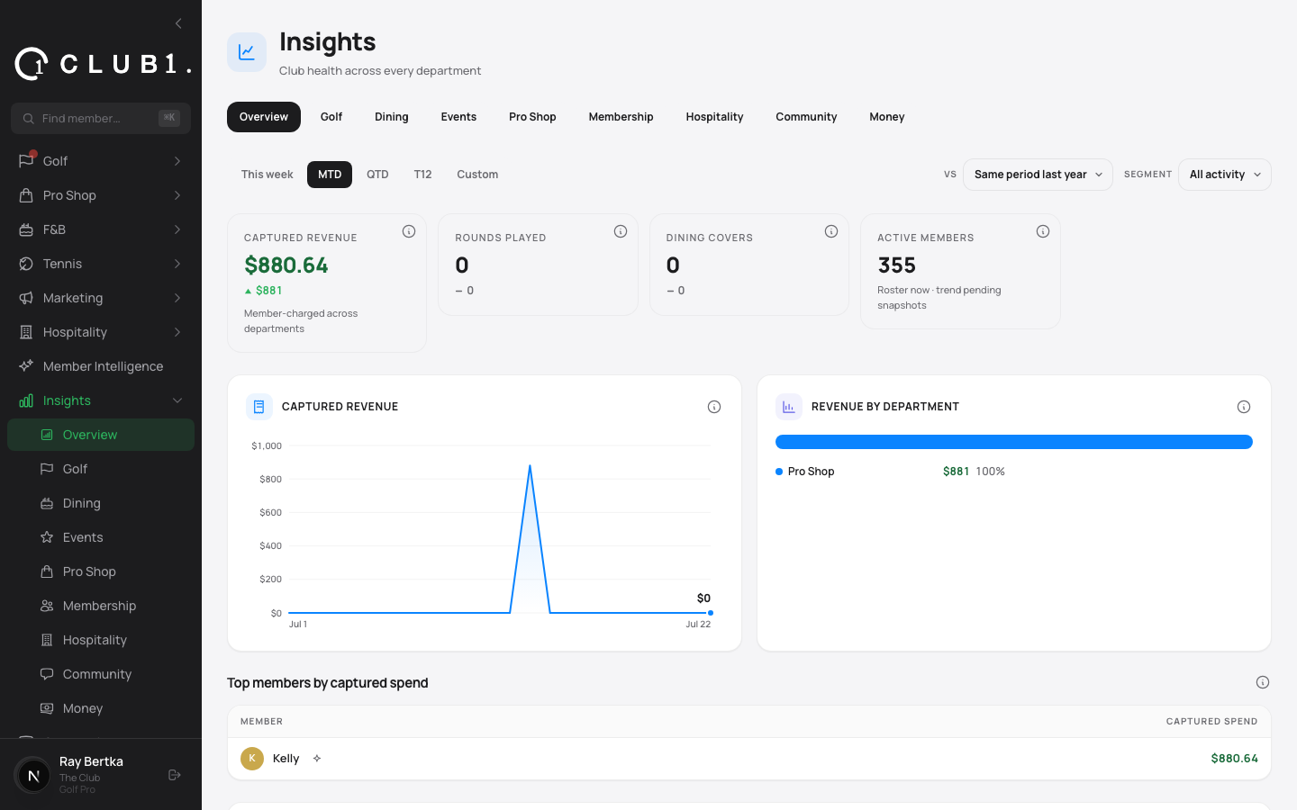Open Money under Insights in sidebar

pos(101,708)
